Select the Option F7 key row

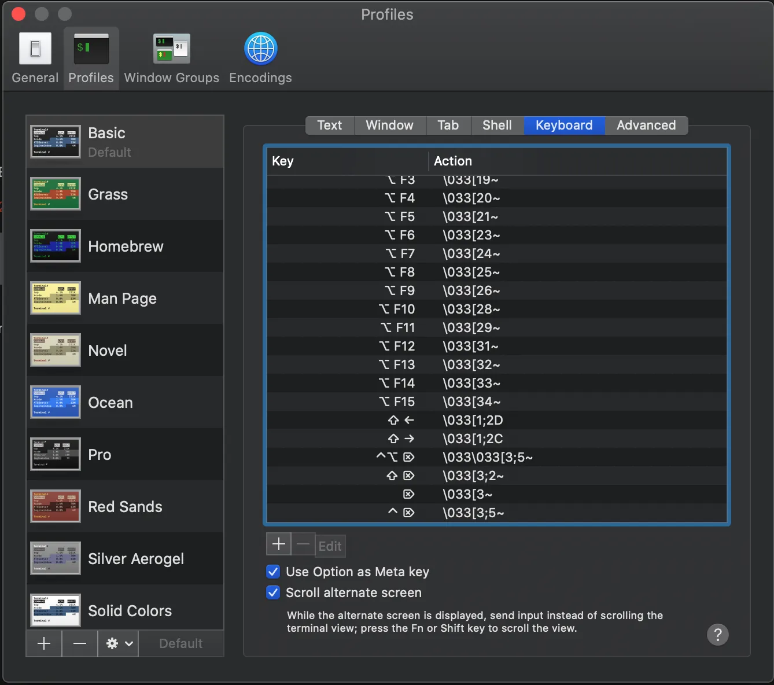497,253
